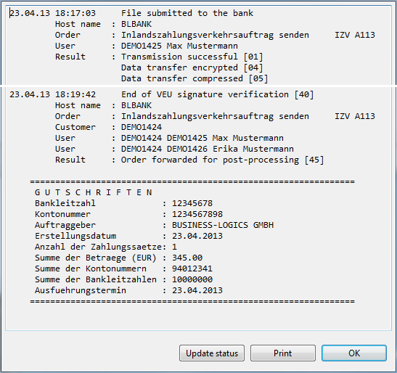Click the Auftraggeber BUSINESS-LOGICS GMBH text
397x373 pixels.
pos(223,225)
